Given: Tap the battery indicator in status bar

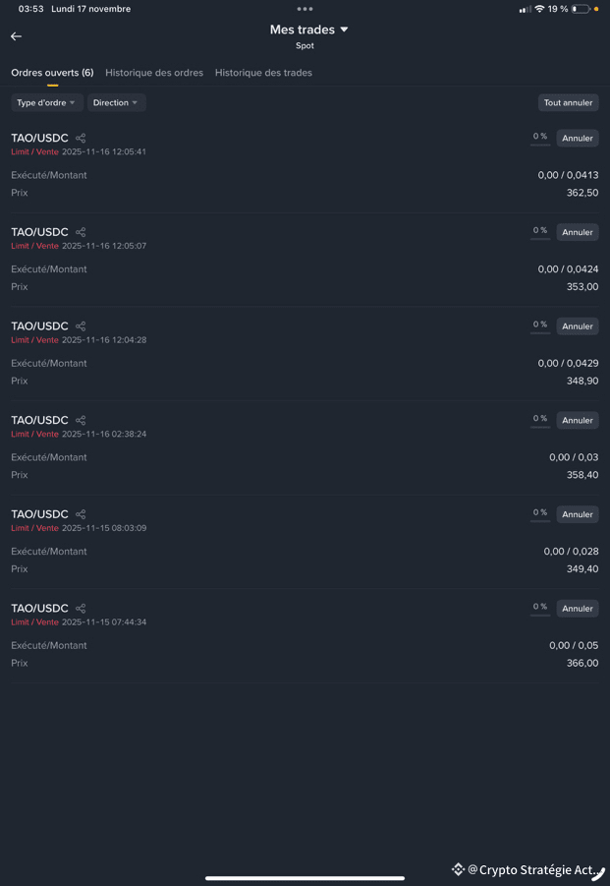Looking at the screenshot, I should click(581, 9).
